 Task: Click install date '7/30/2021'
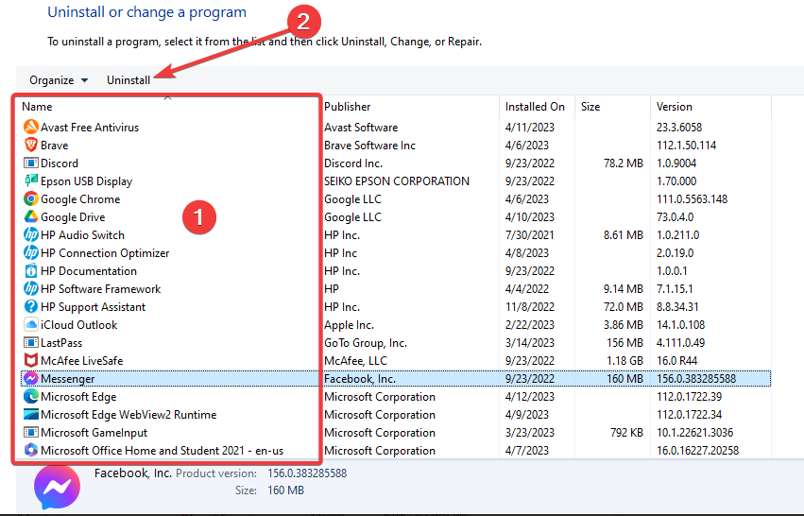tap(529, 235)
